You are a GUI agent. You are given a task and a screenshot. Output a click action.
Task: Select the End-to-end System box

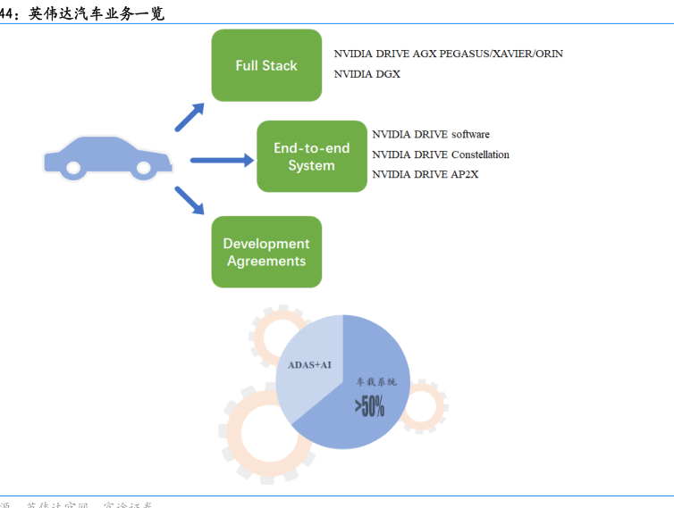tap(312, 156)
